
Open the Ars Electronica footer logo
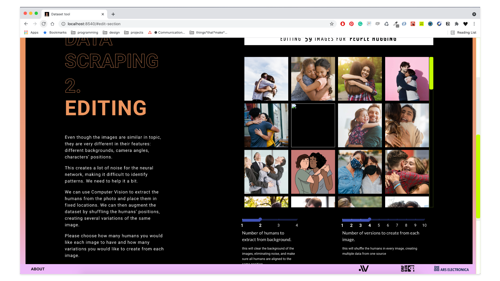(x=451, y=269)
